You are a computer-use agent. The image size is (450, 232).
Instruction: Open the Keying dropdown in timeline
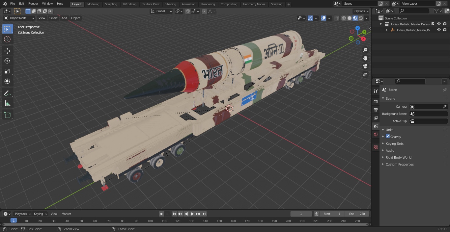(x=40, y=214)
